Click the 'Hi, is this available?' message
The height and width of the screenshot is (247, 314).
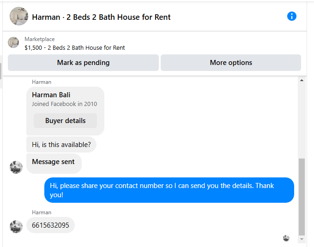coord(61,145)
